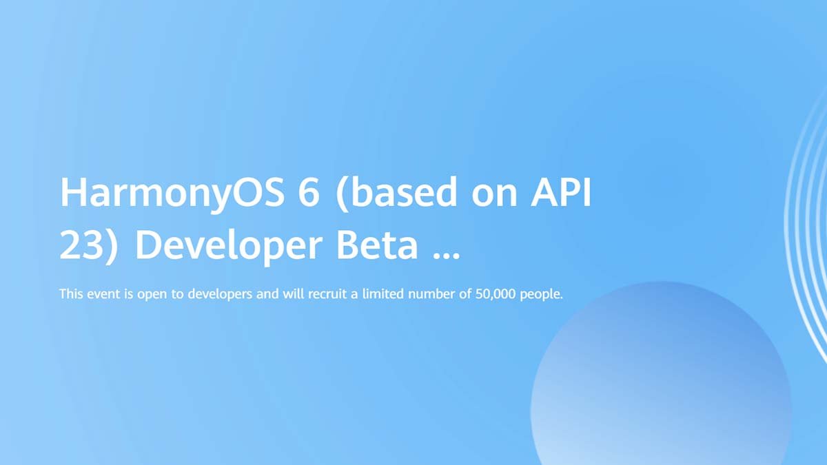Click the event description subtitle text
Viewport: 827px width, 465px height.
pos(312,294)
